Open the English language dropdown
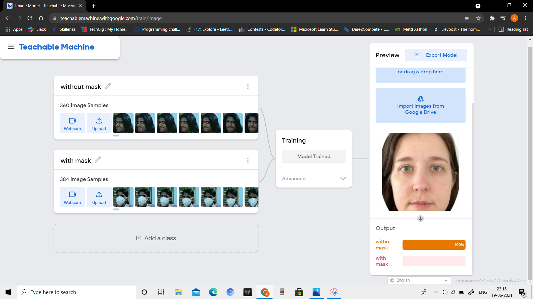533x299 pixels. 419,280
